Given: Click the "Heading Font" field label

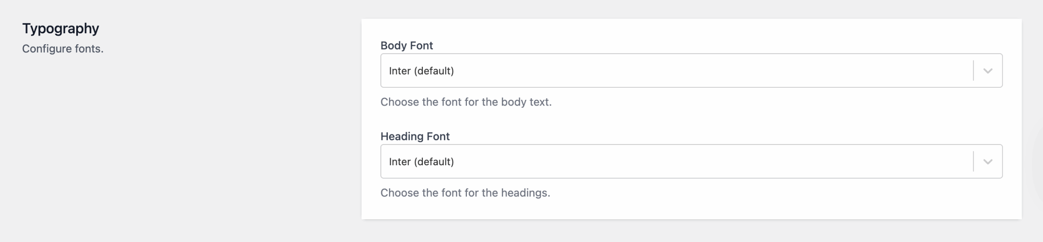Looking at the screenshot, I should 415,136.
